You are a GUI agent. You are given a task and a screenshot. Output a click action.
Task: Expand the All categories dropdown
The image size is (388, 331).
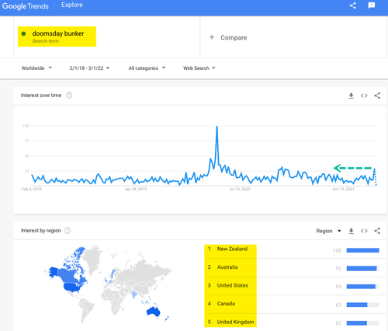point(147,68)
